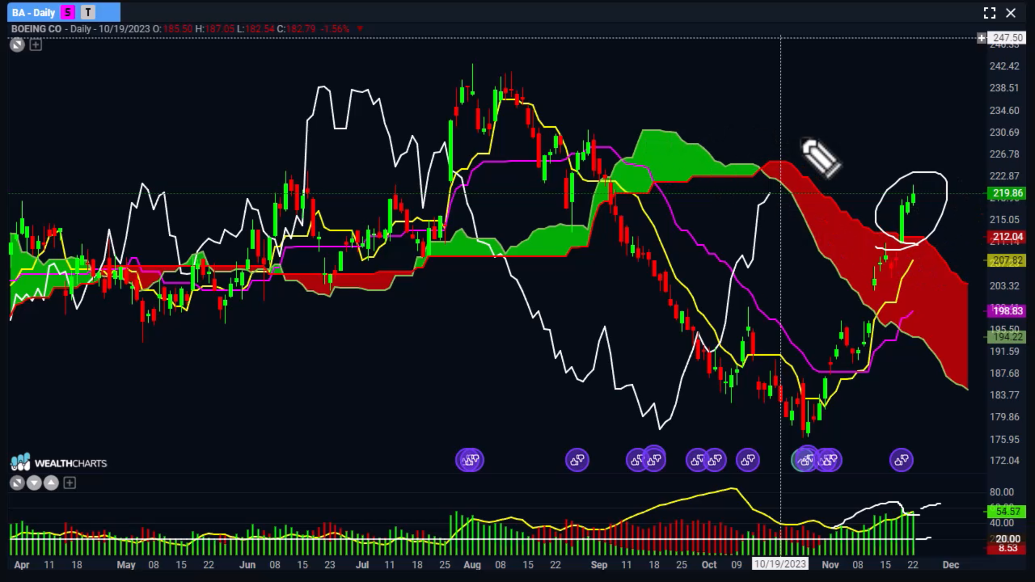The height and width of the screenshot is (582, 1035).
Task: Click the Nov label on the time axis
Action: (x=830, y=565)
